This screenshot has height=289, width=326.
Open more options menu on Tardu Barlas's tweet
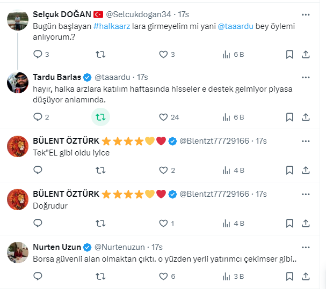pos(306,77)
